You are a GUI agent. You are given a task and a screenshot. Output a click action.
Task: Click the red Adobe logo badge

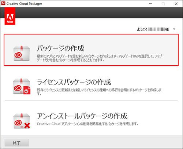(x=10, y=16)
